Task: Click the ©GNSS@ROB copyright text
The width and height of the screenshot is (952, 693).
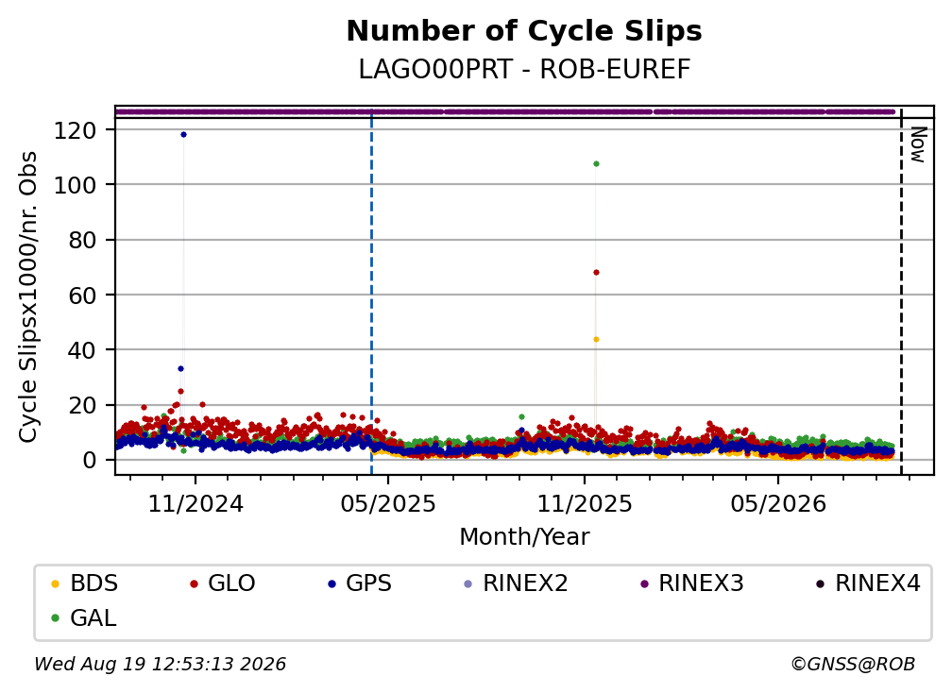Action: pyautogui.click(x=853, y=665)
